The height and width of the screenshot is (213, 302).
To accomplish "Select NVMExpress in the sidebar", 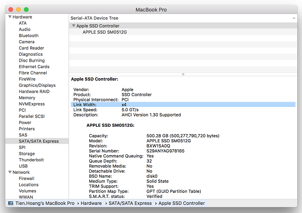I will point(32,104).
